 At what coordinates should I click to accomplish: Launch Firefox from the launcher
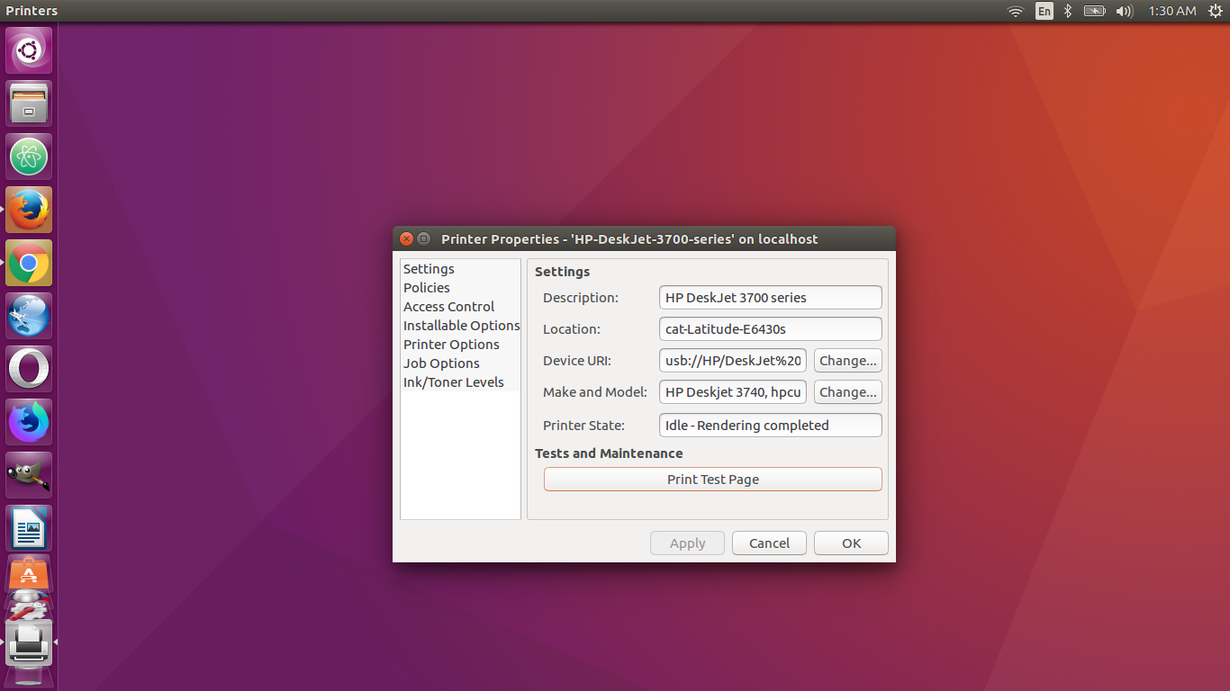click(29, 210)
